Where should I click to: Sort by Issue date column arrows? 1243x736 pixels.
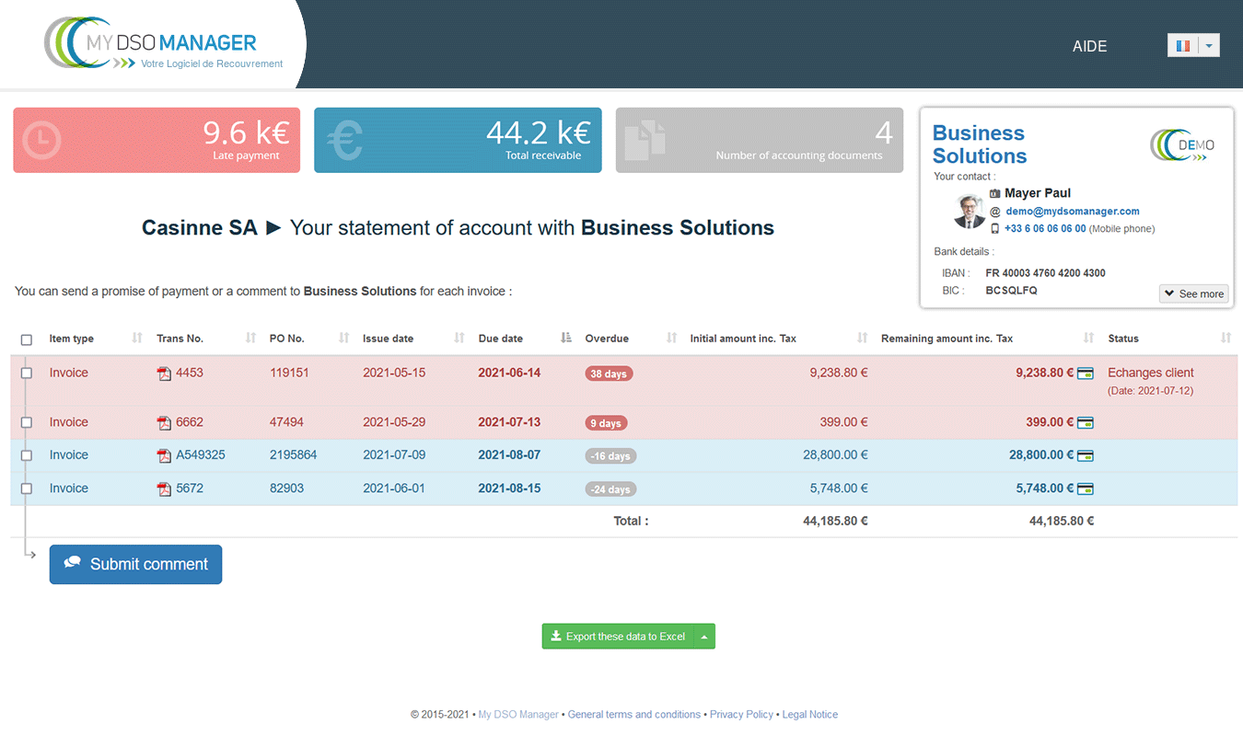pos(459,339)
